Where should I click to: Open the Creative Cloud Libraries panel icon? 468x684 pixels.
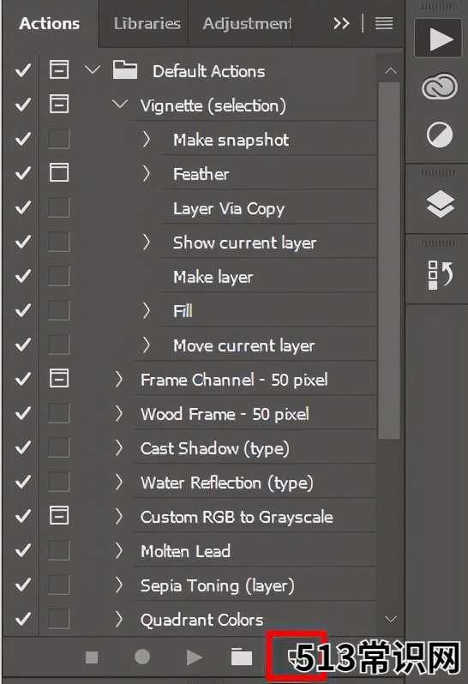tap(440, 87)
